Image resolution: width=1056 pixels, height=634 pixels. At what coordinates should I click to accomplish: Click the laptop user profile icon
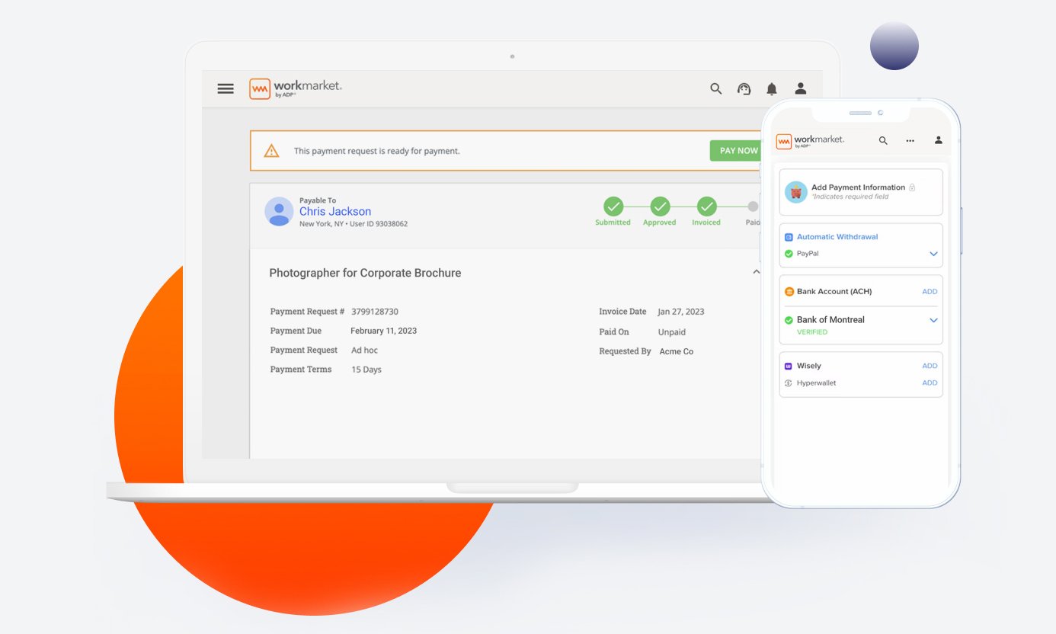800,88
